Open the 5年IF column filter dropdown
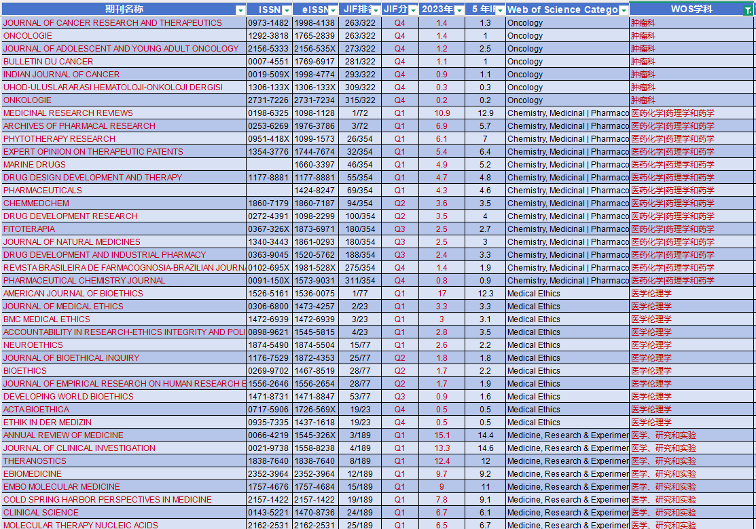The height and width of the screenshot is (529, 756). 500,10
